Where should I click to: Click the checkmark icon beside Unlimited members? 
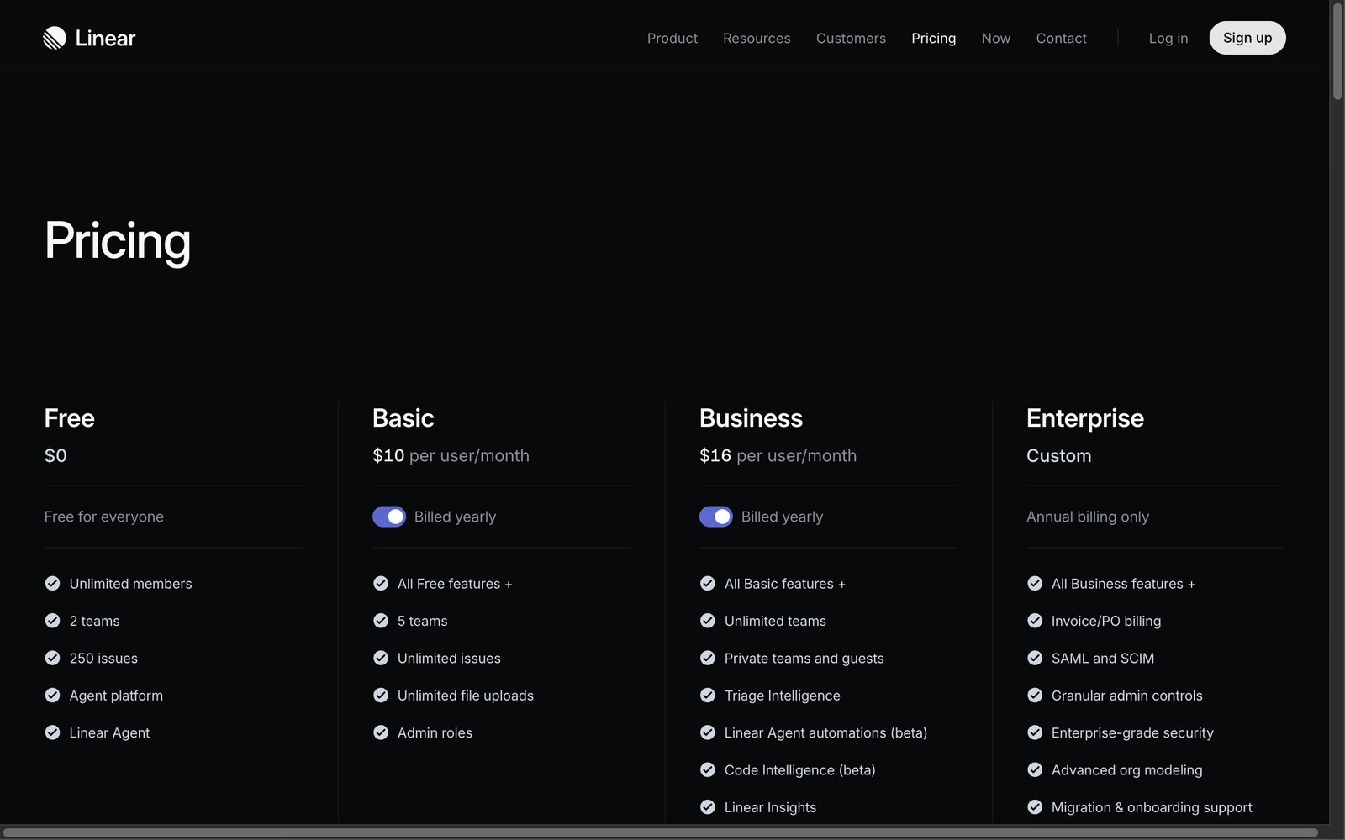(52, 583)
